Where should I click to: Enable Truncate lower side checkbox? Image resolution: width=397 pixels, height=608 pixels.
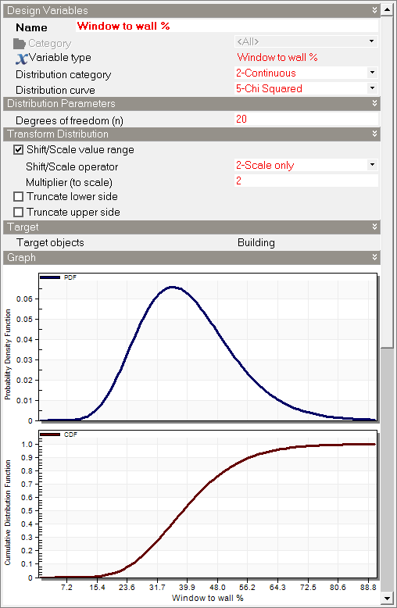[18, 197]
